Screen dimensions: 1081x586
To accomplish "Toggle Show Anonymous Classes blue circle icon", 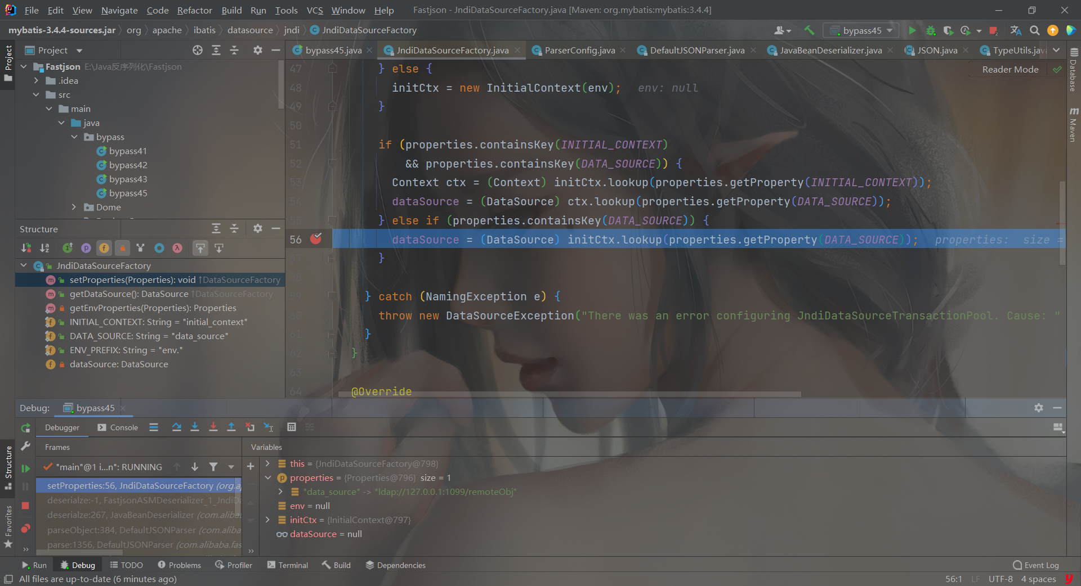I will click(x=159, y=248).
